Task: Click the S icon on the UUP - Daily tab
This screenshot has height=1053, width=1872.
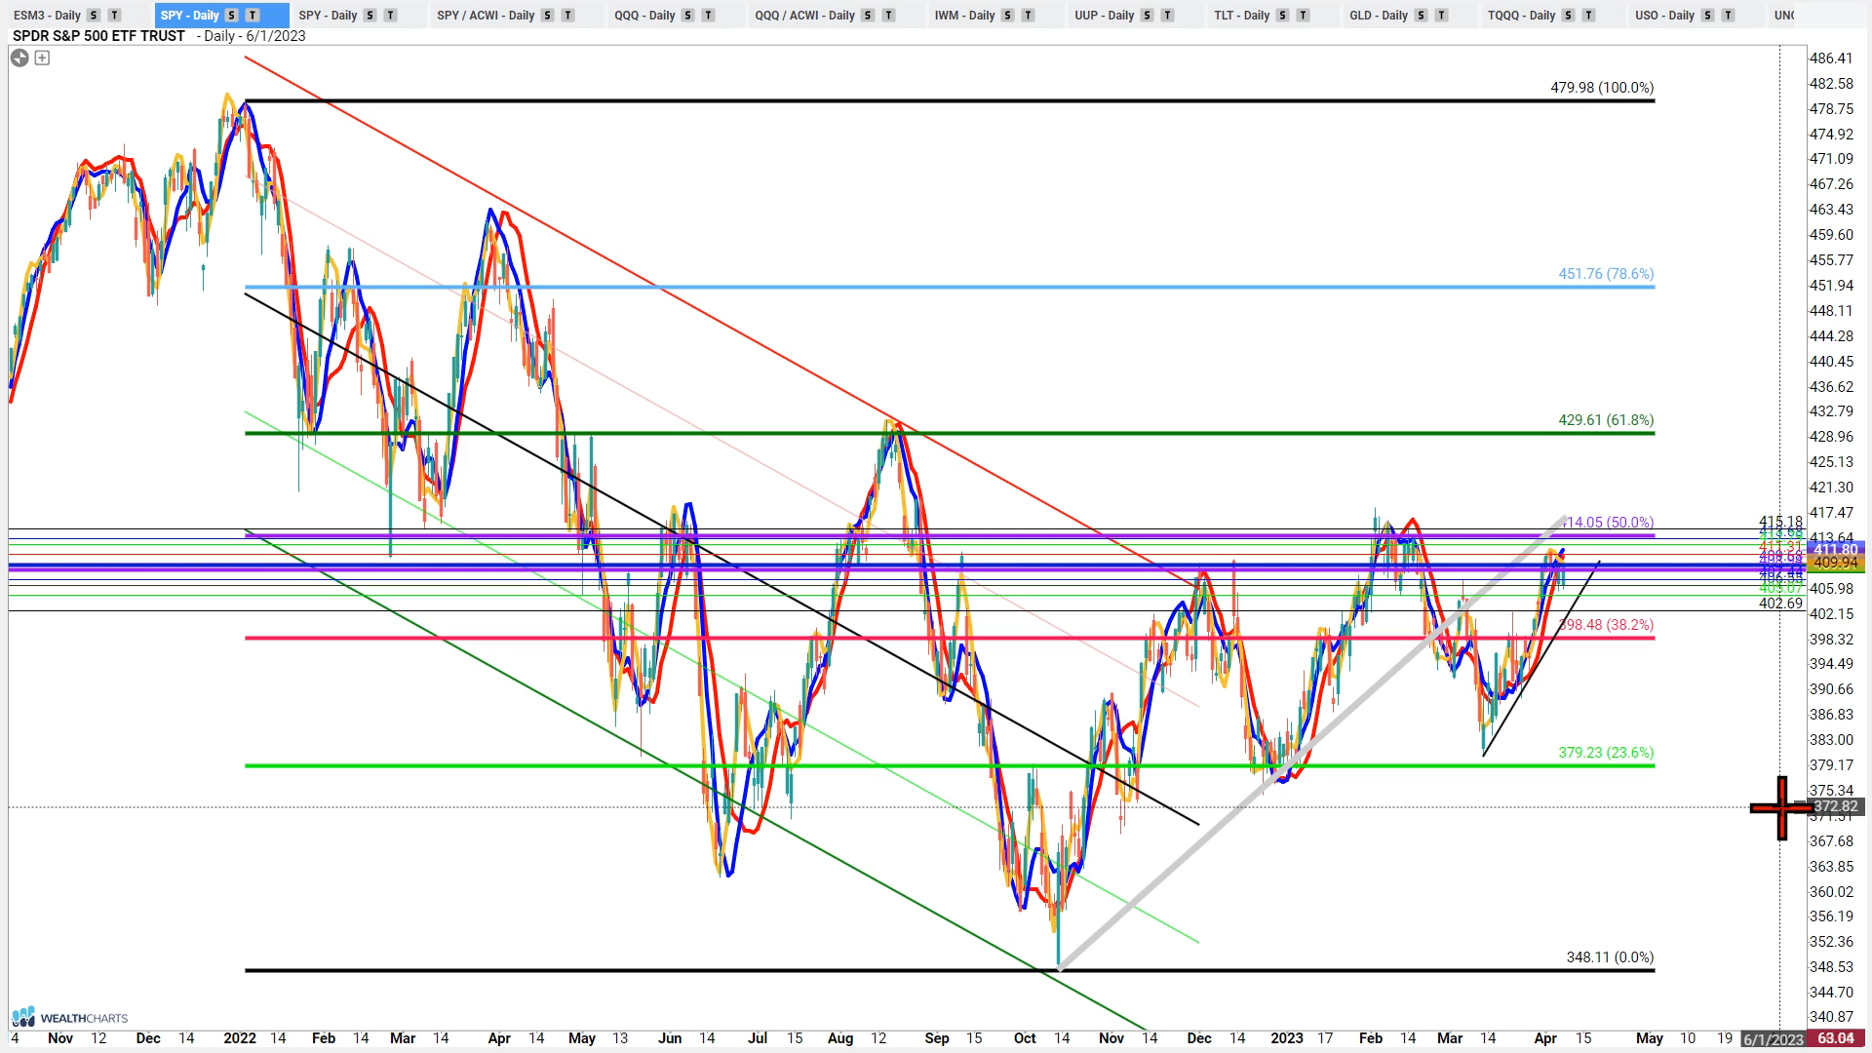Action: [1147, 16]
